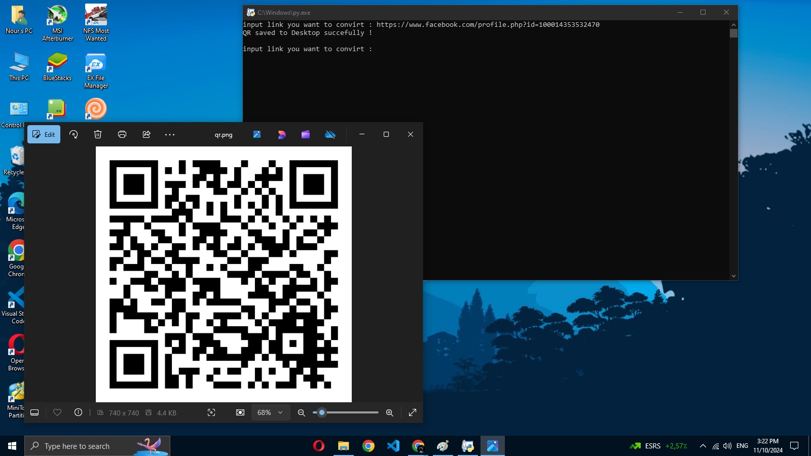The width and height of the screenshot is (811, 456).
Task: Delete the image with the trash icon
Action: pos(98,134)
